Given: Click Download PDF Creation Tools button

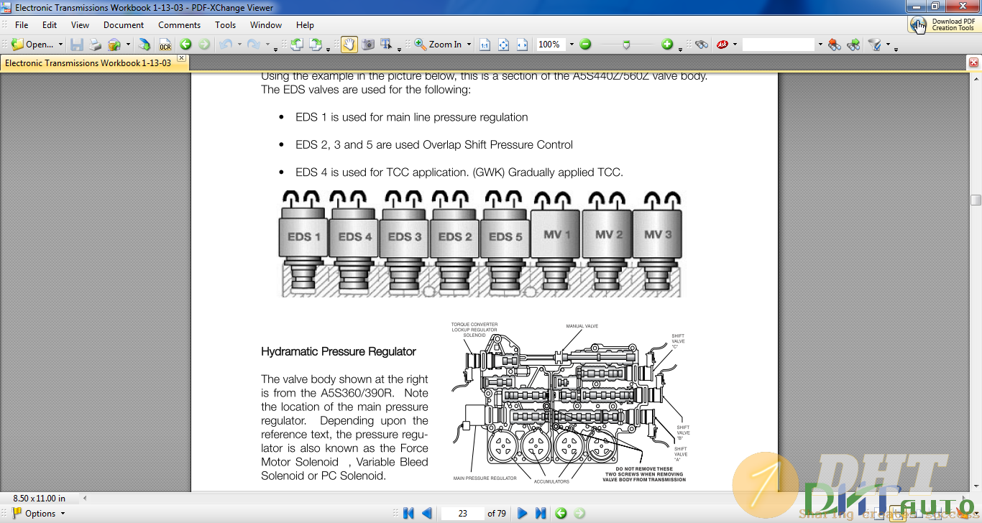Looking at the screenshot, I should point(945,24).
